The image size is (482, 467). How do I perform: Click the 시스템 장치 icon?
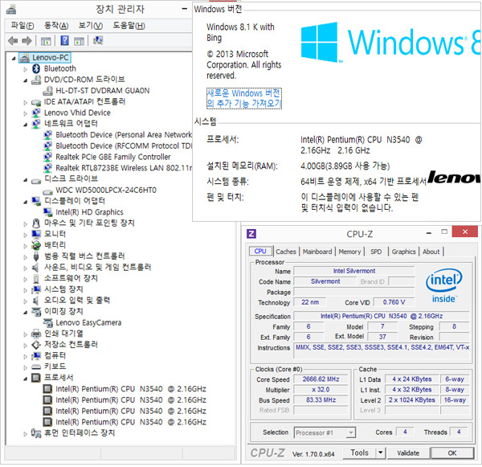tap(36, 289)
